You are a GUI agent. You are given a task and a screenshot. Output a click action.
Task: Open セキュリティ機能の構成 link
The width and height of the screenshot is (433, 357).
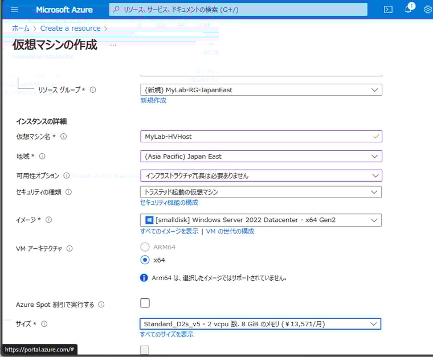pyautogui.click(x=169, y=203)
